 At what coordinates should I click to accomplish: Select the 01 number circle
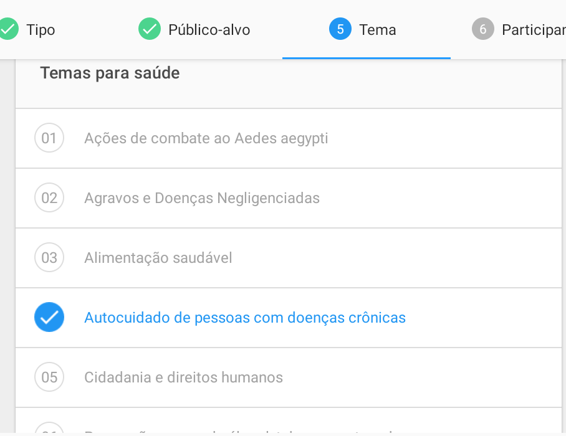pos(49,138)
